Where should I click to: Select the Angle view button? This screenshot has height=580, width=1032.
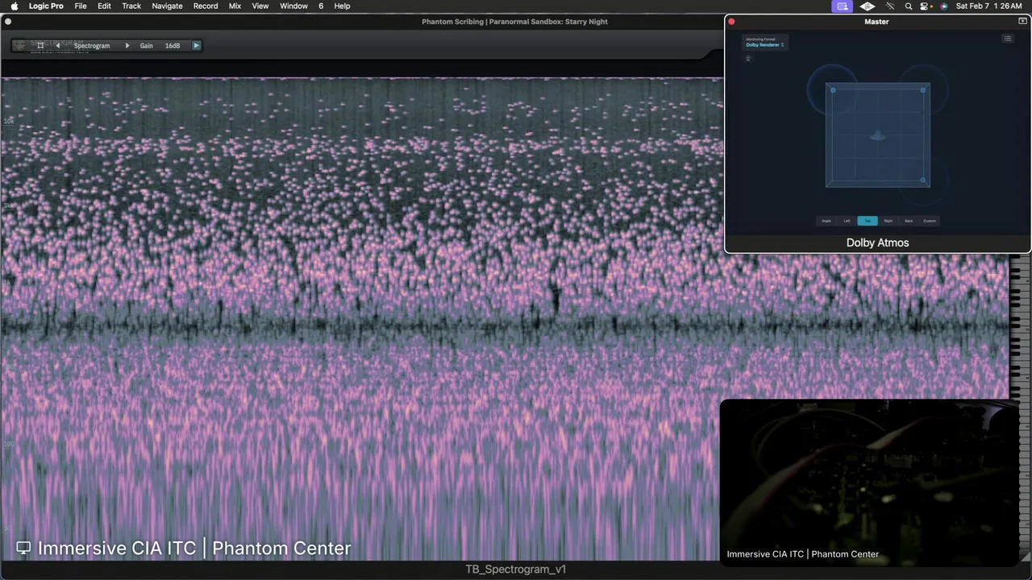click(826, 221)
